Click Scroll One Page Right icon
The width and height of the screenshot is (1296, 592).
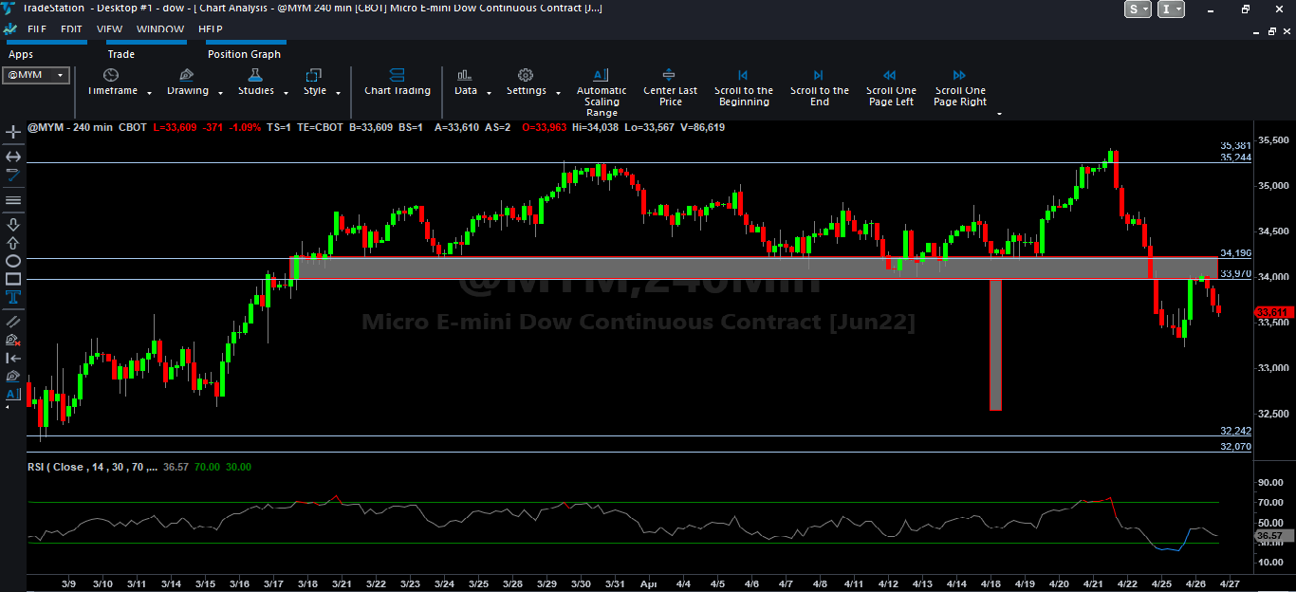(959, 76)
